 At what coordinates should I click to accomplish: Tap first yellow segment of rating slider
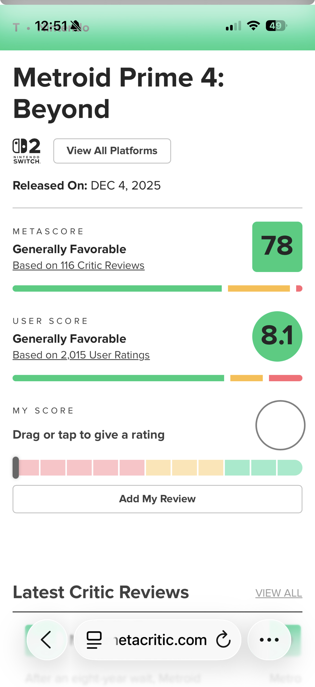[x=158, y=468]
